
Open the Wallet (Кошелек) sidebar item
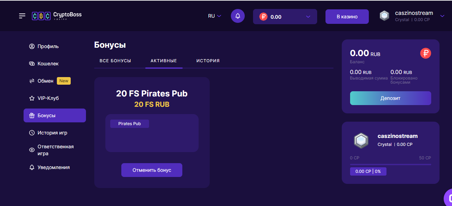tap(48, 64)
